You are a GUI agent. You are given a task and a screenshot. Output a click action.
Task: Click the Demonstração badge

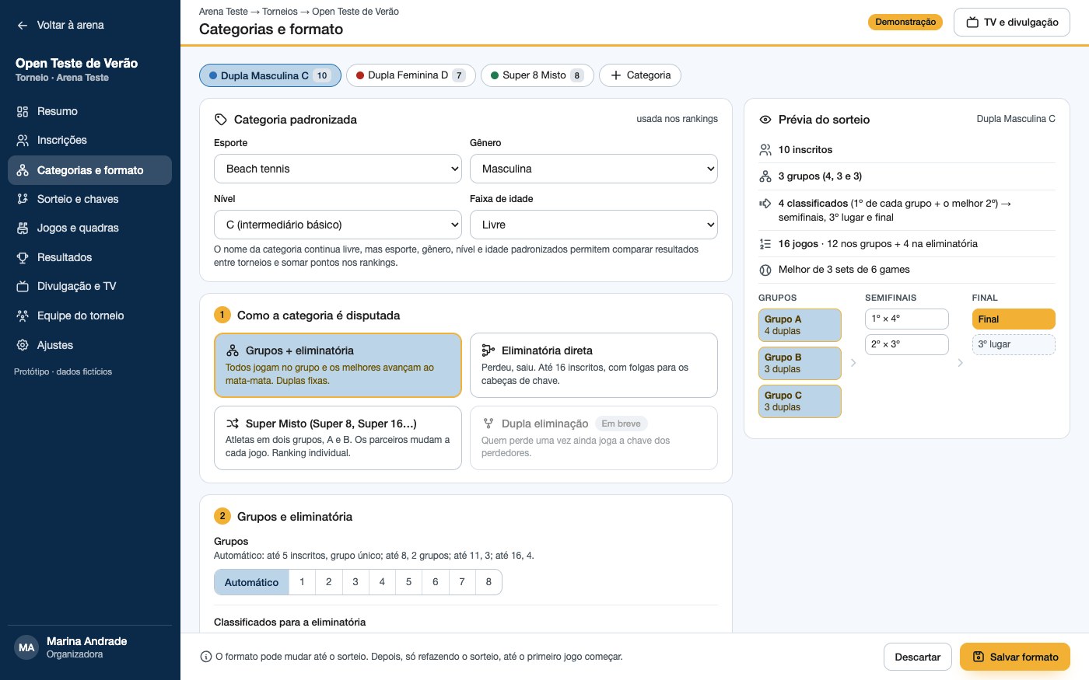[905, 23]
